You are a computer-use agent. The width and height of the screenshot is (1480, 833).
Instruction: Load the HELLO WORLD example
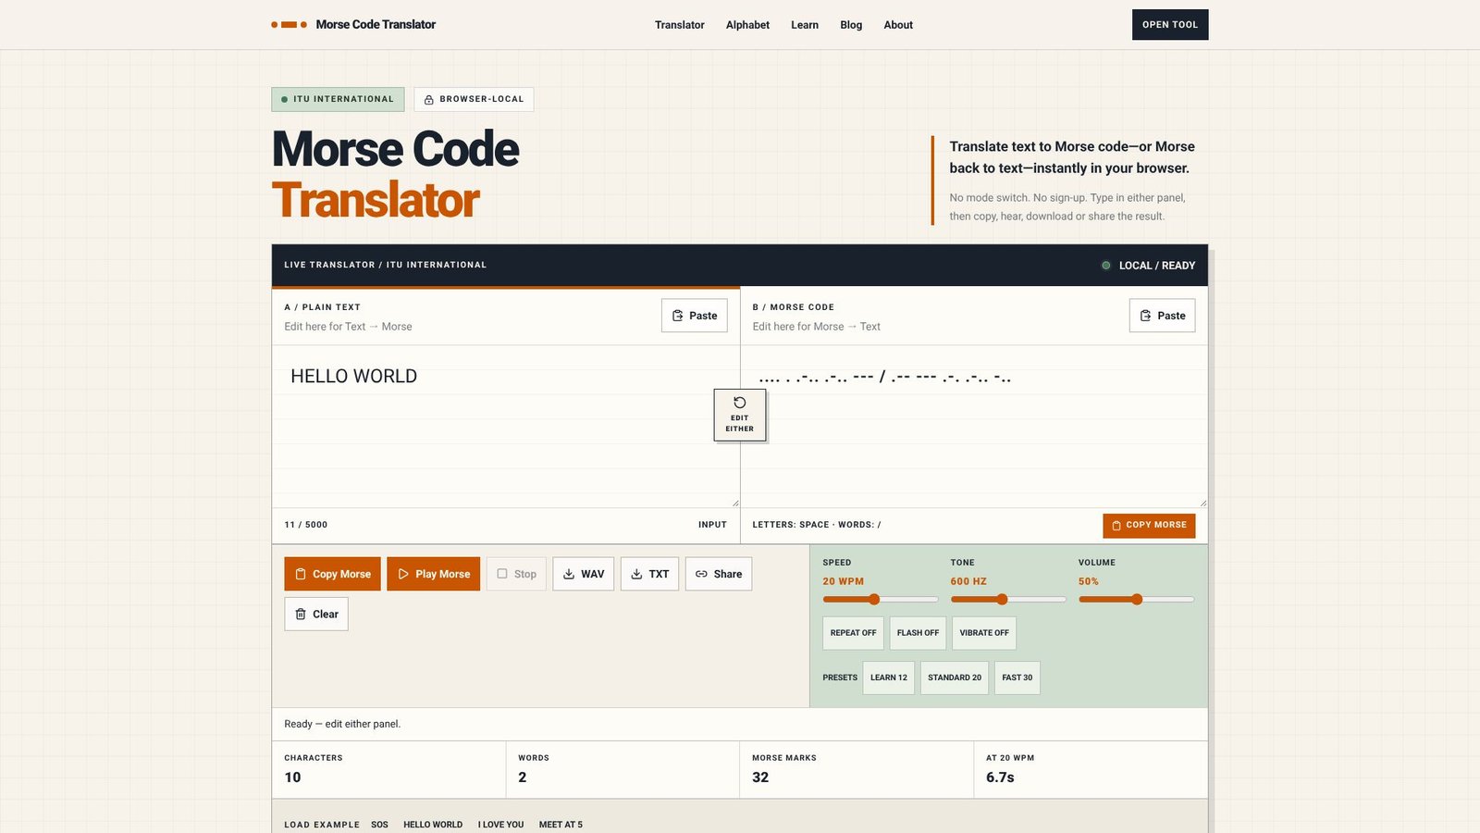click(433, 825)
